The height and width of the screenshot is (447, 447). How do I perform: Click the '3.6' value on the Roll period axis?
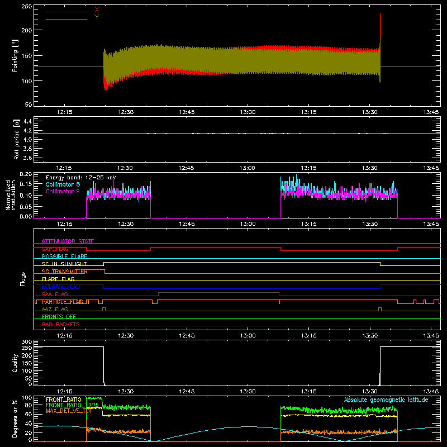click(27, 158)
